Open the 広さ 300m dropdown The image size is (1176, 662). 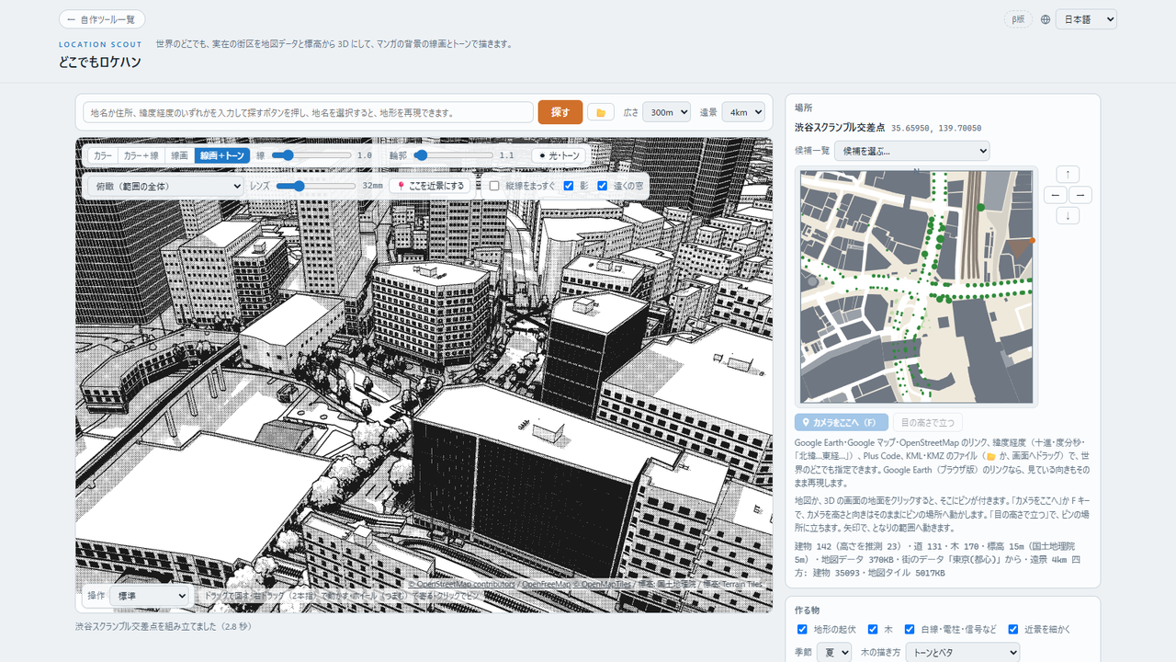click(666, 112)
